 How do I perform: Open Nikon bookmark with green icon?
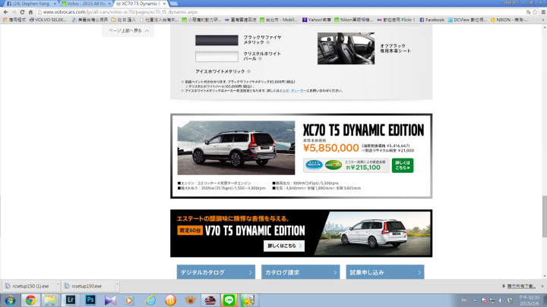pos(353,20)
